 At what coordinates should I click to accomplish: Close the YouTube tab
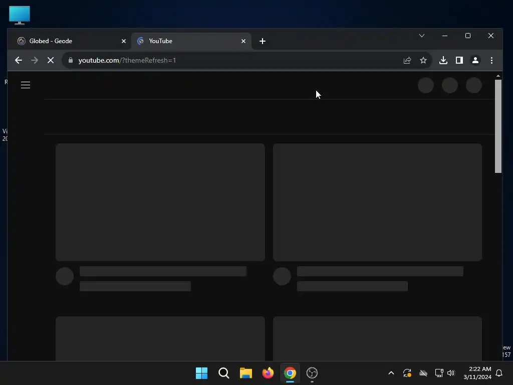click(243, 41)
